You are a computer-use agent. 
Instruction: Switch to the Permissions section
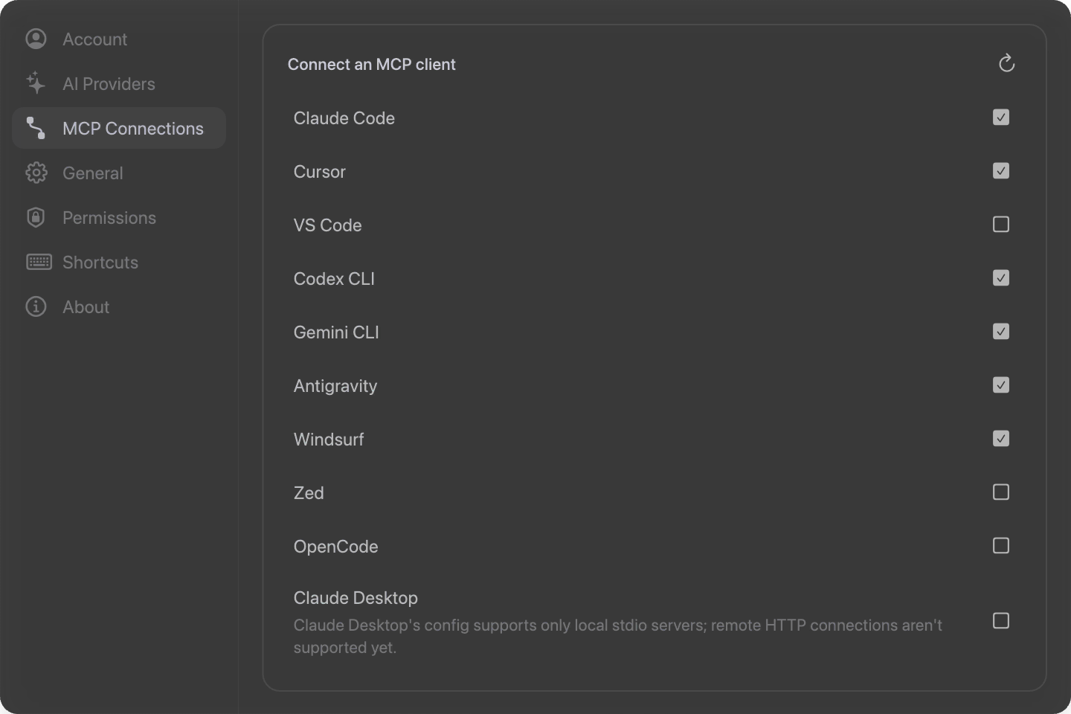click(x=119, y=217)
